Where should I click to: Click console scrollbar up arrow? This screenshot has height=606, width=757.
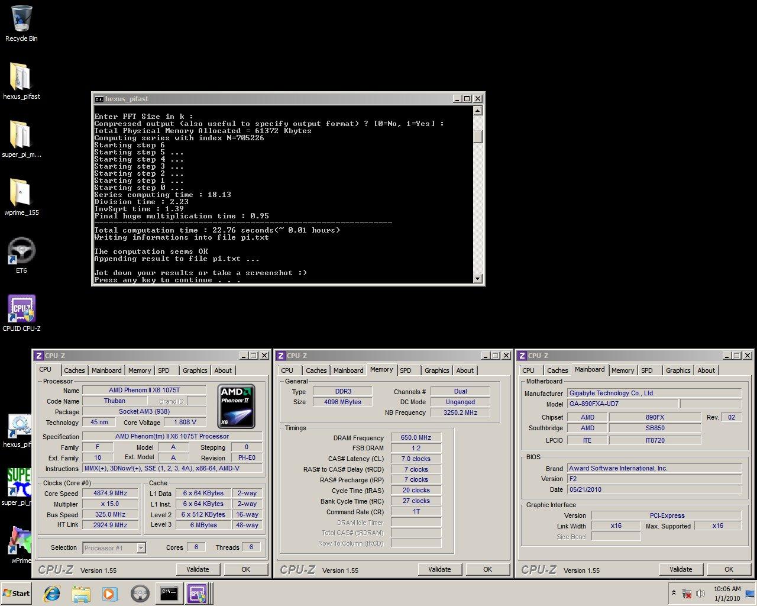(x=478, y=111)
